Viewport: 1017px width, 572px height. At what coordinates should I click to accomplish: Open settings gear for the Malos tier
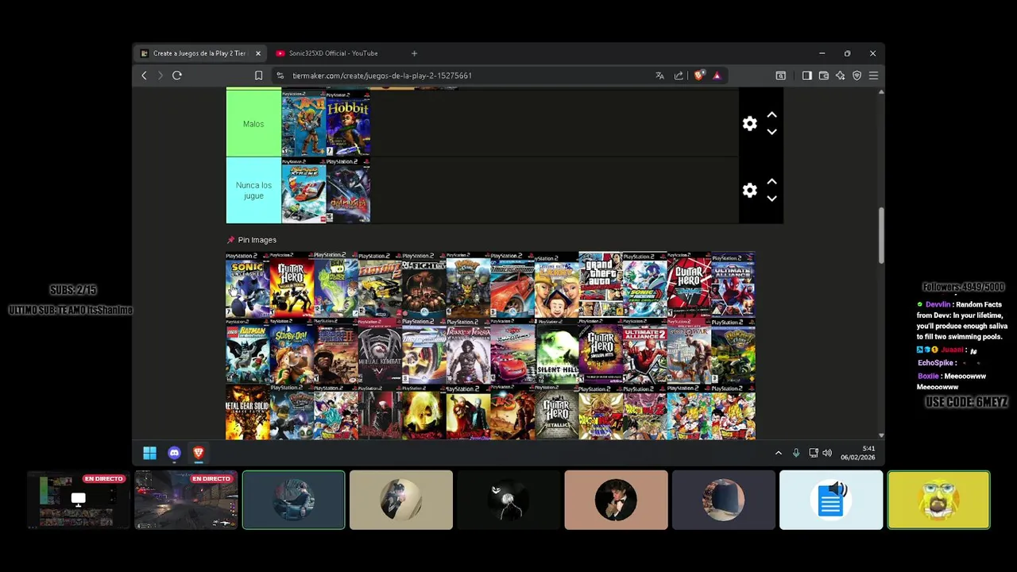(x=749, y=124)
